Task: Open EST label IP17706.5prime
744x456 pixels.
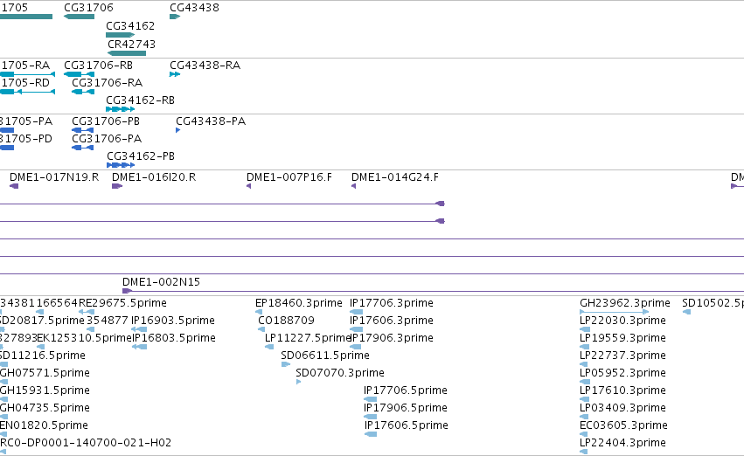Action: point(406,390)
